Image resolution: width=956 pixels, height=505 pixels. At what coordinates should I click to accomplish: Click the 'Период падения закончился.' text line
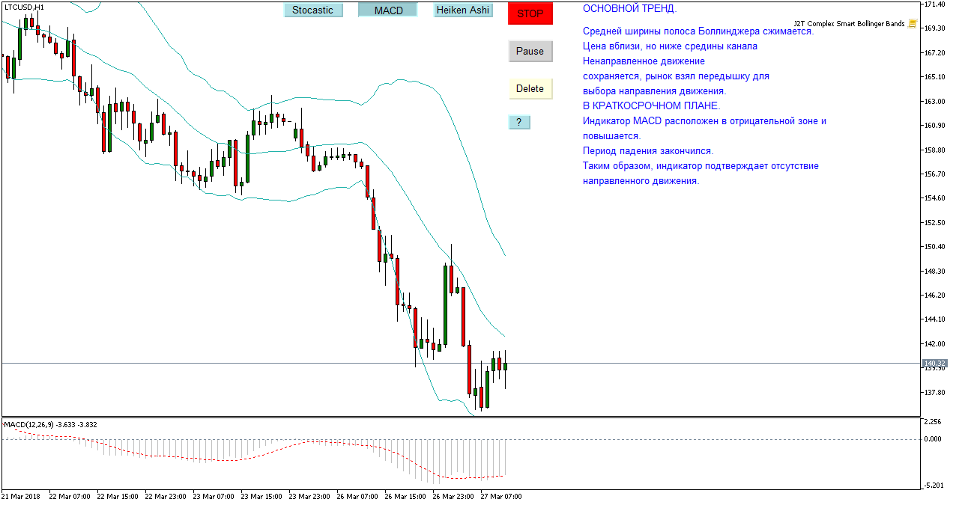[648, 151]
